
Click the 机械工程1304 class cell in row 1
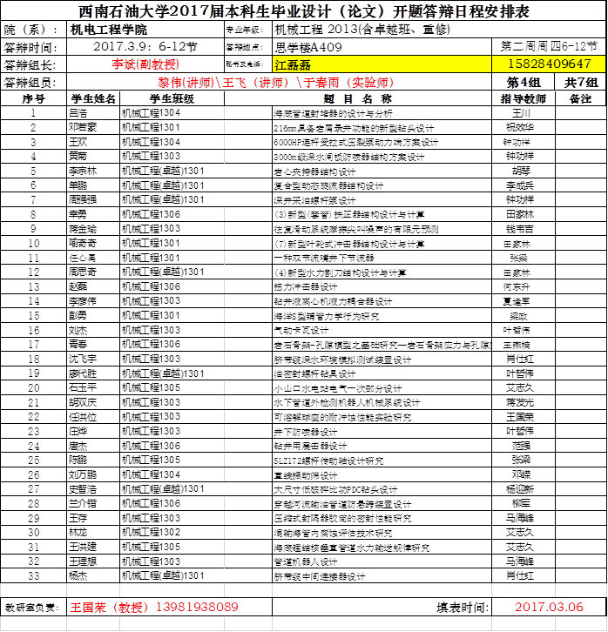pyautogui.click(x=172, y=113)
